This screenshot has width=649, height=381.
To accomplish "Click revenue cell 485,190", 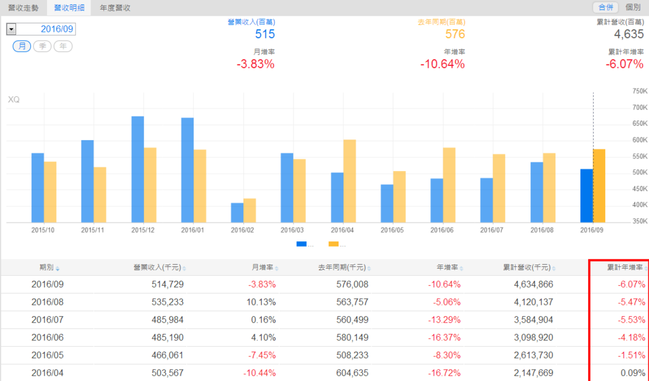I will pos(167,337).
